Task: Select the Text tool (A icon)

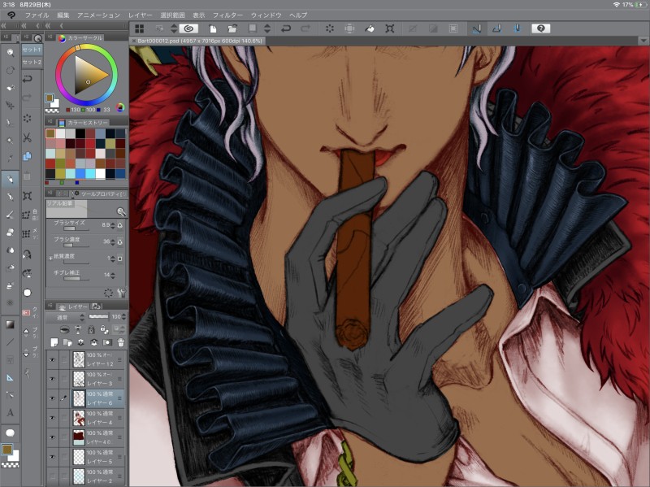Action: tap(11, 412)
